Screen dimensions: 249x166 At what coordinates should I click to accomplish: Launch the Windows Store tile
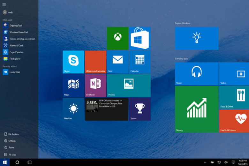140,38
